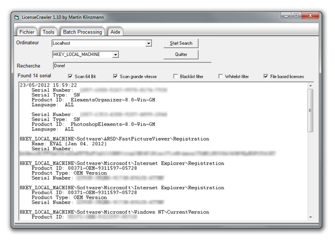Image resolution: width=335 pixels, height=241 pixels.
Task: Maximize the LicenseCrawler window
Action: point(296,16)
